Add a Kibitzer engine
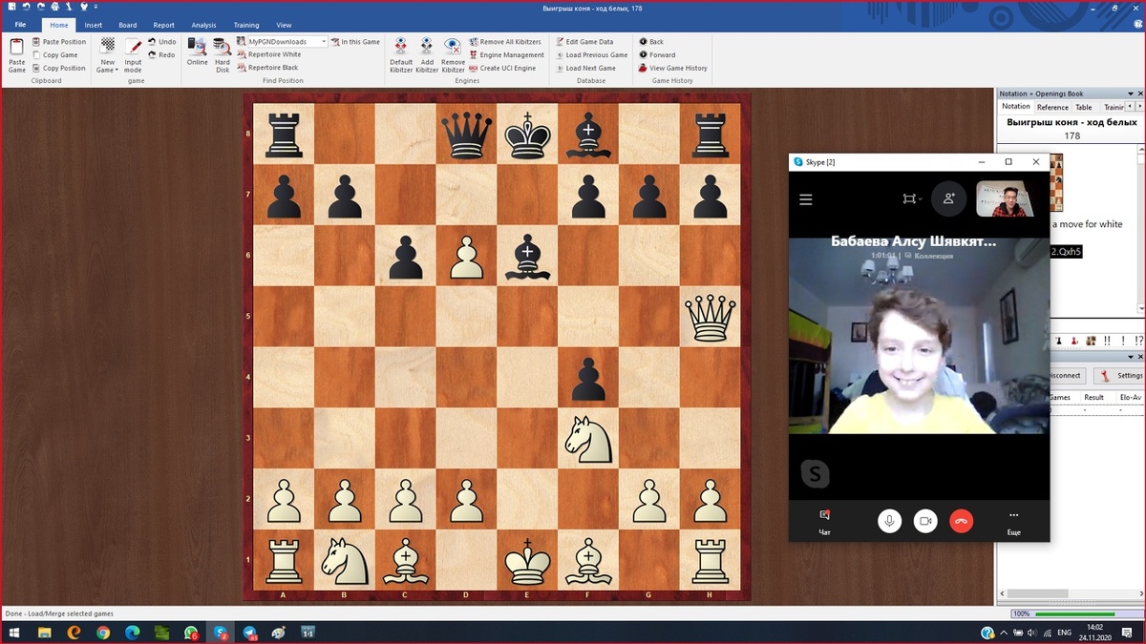Viewport: 1146px width, 644px height. (427, 55)
